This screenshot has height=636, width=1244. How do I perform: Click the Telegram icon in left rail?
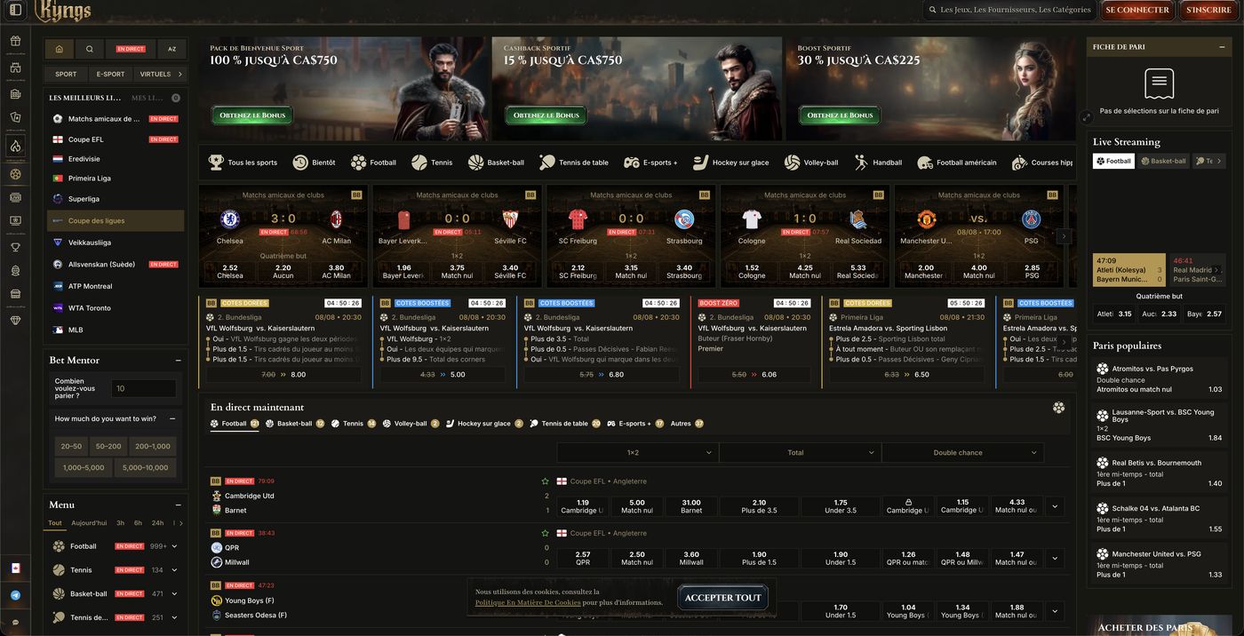click(x=15, y=595)
